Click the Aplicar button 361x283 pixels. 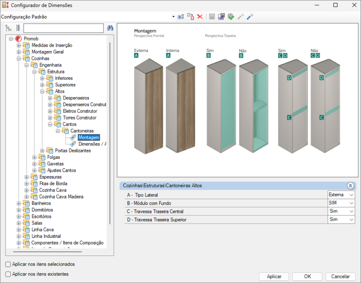point(274,276)
